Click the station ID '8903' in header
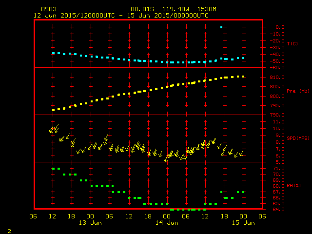This screenshot has width=312, height=234. pyautogui.click(x=49, y=9)
